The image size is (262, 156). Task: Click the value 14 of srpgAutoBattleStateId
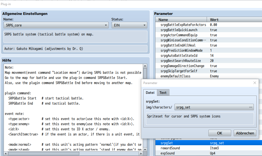point(212,56)
